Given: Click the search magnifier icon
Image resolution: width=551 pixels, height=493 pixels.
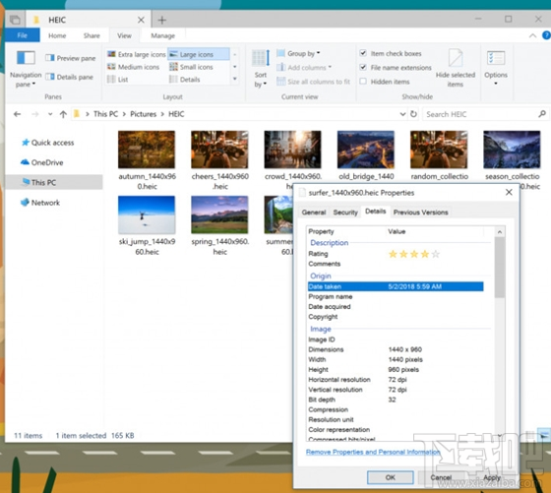Looking at the screenshot, I should tap(542, 114).
